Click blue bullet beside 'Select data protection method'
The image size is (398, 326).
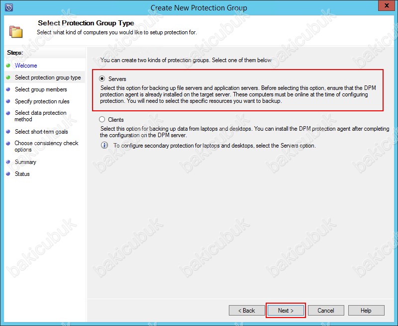click(8, 113)
